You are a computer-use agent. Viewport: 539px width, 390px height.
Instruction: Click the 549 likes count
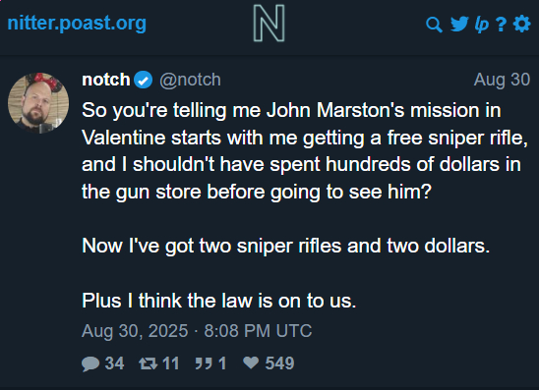(279, 363)
